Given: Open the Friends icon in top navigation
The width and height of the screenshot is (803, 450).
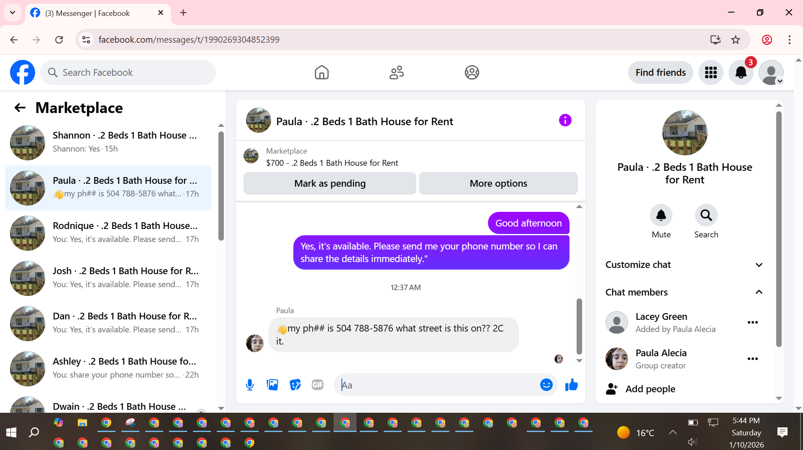Looking at the screenshot, I should point(396,72).
